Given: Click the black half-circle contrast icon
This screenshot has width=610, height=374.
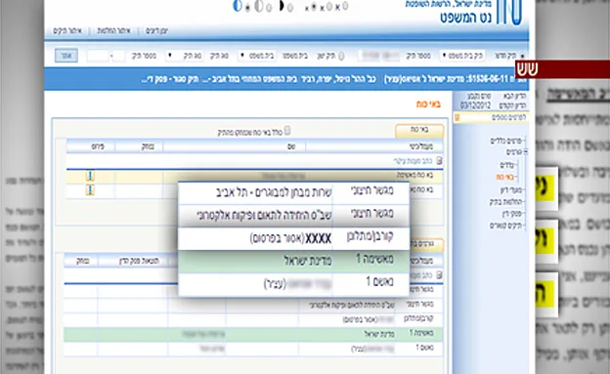Looking at the screenshot, I should pyautogui.click(x=281, y=6).
